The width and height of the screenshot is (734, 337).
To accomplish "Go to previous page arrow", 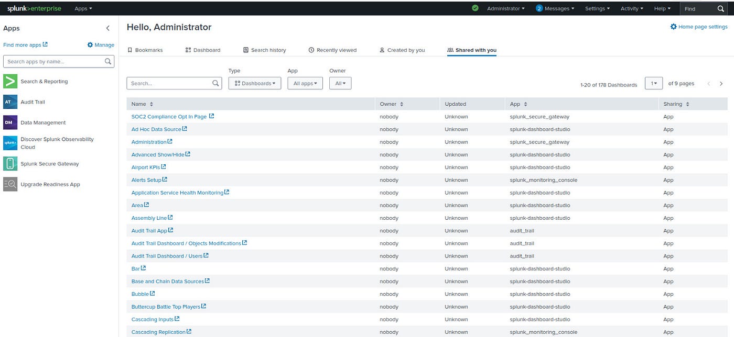I will (x=708, y=84).
